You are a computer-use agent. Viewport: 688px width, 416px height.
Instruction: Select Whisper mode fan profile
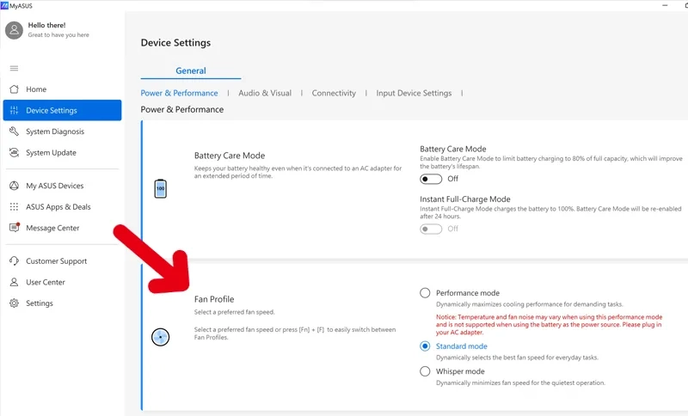(x=425, y=371)
